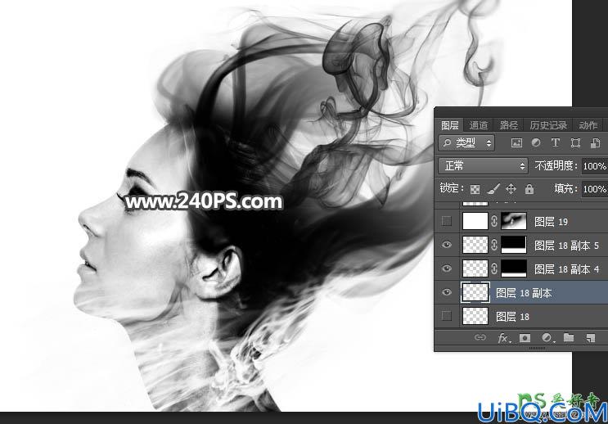This screenshot has width=608, height=424.
Task: Lock transparent pixels of the layer
Action: point(475,189)
